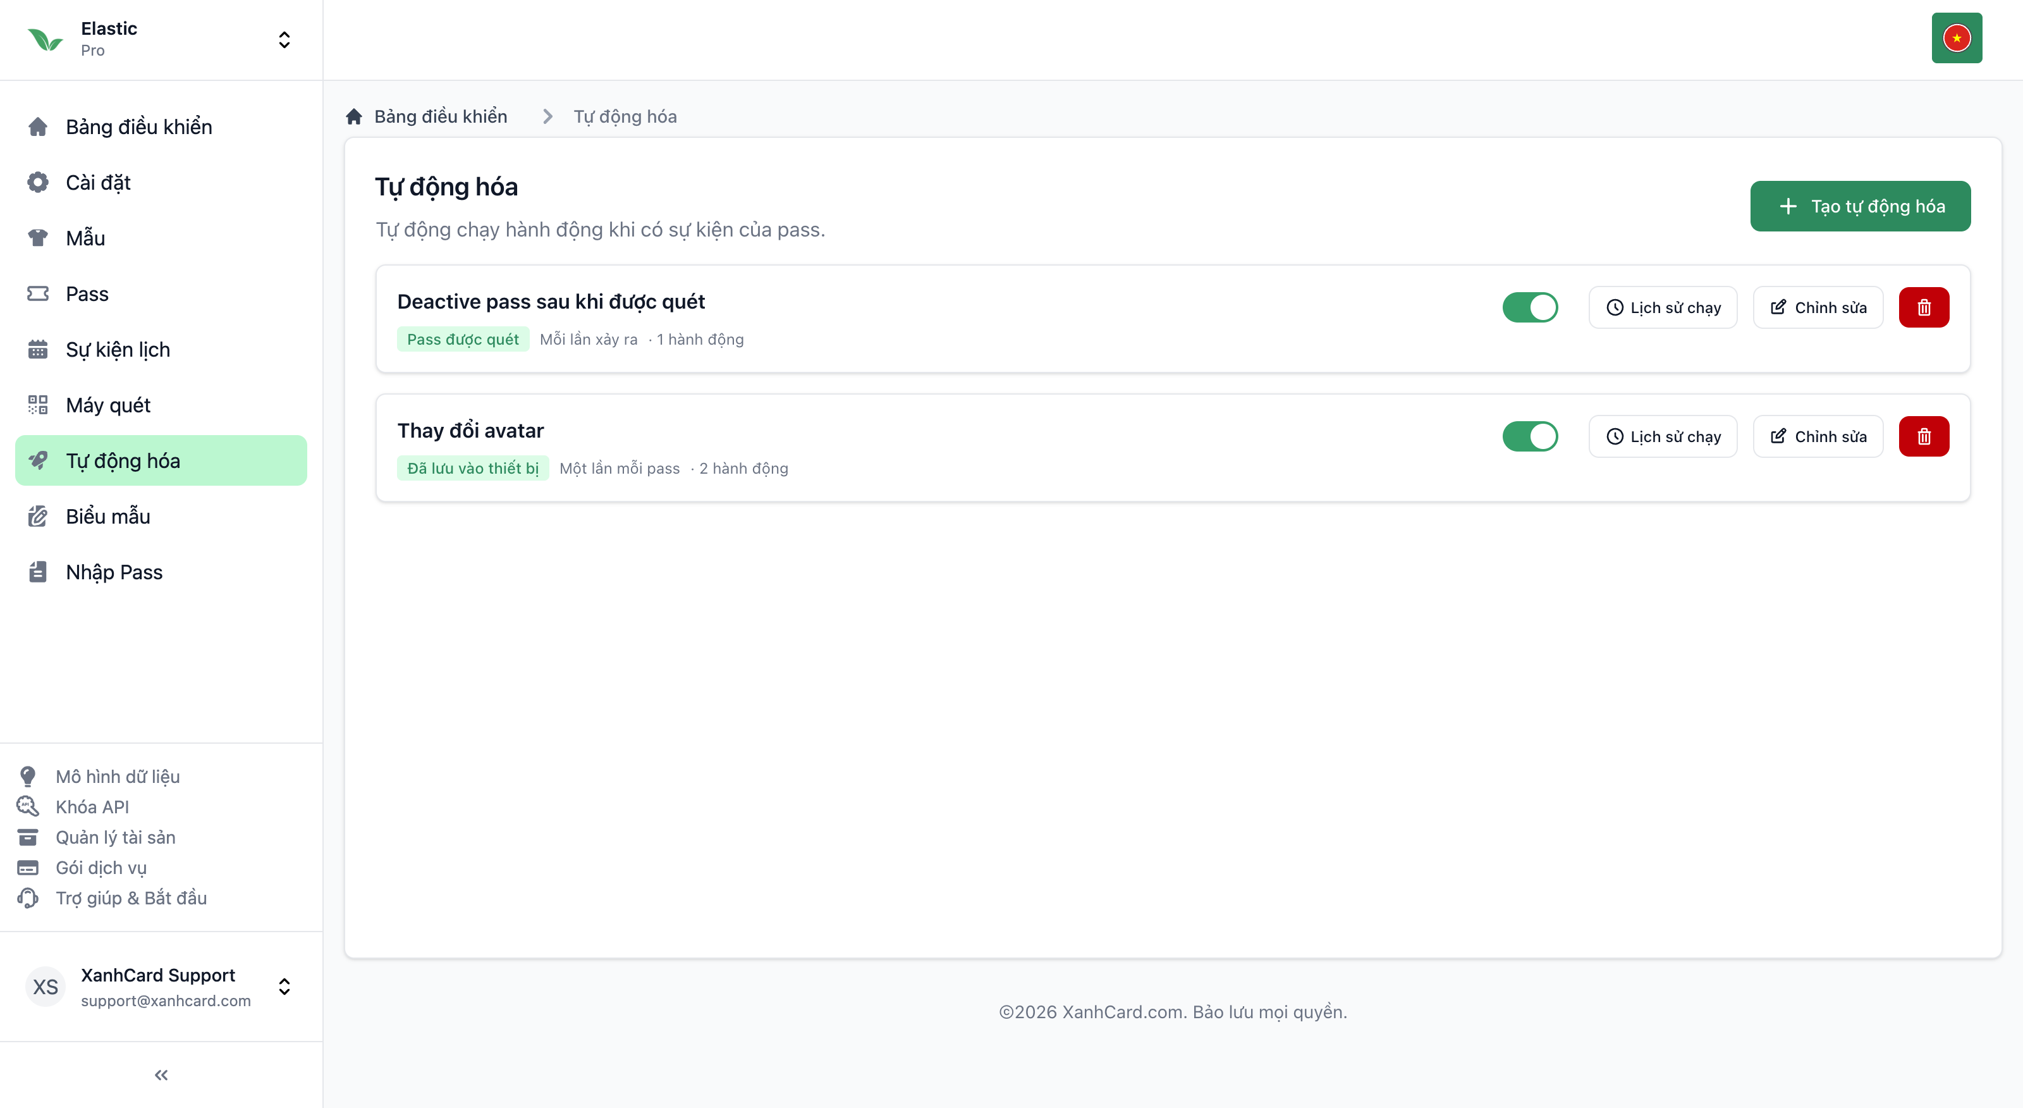Screen dimensions: 2023x1108
Task: Click Bảng điều khiển breadcrumb link
Action: coord(441,116)
